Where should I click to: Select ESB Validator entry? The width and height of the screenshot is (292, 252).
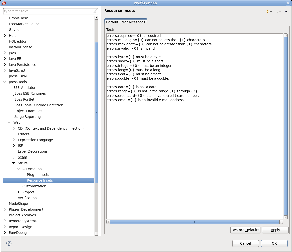tap(24, 88)
